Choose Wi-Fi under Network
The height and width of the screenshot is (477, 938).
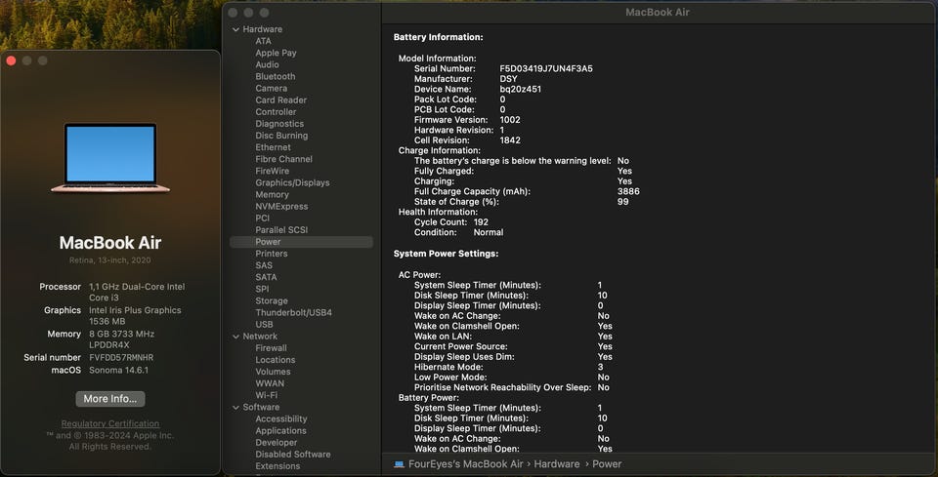pos(266,395)
